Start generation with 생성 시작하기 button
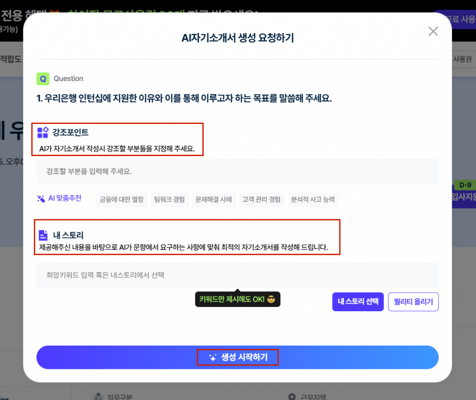 pyautogui.click(x=237, y=357)
